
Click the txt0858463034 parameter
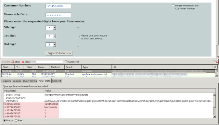(12, 104)
